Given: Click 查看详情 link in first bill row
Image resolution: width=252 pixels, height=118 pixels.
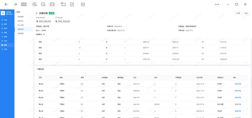Looking at the screenshot, I should coord(238,84).
